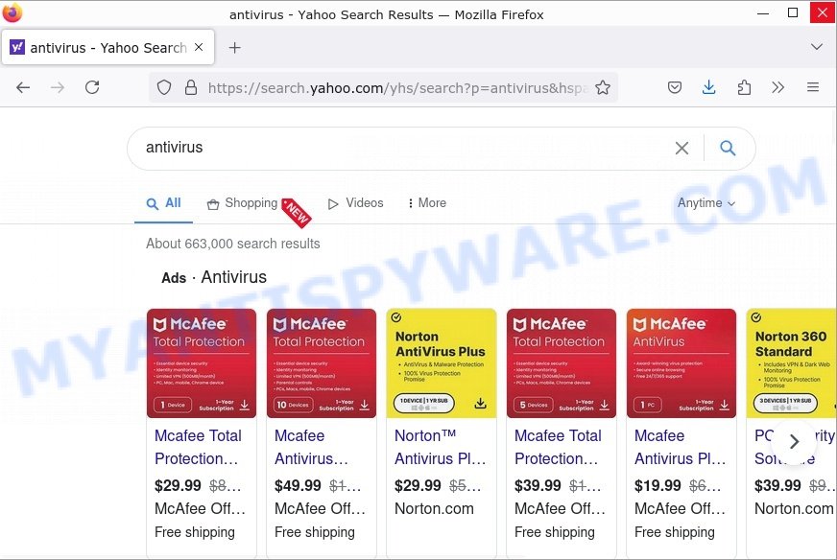The width and height of the screenshot is (837, 560).
Task: Clear the antivirus search query
Action: point(682,149)
